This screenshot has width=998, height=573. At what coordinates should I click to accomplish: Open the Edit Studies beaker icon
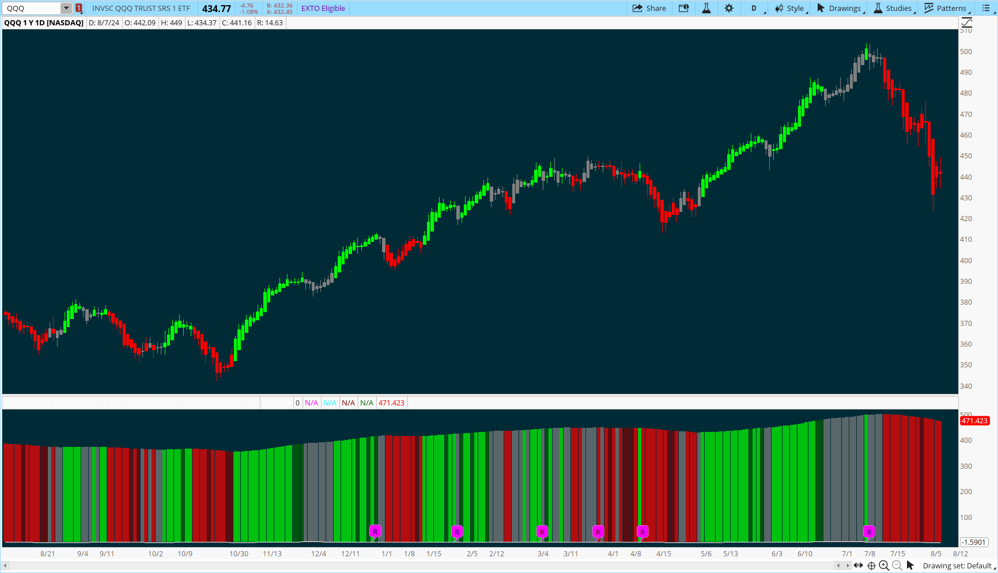point(706,8)
